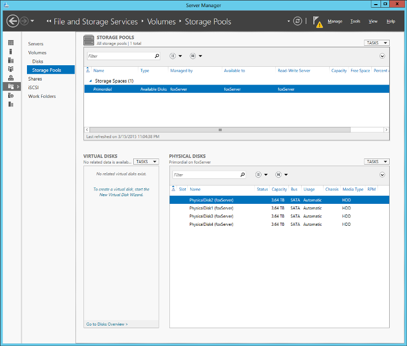Go back with the back arrow button
The width and height of the screenshot is (407, 346).
(x=13, y=21)
